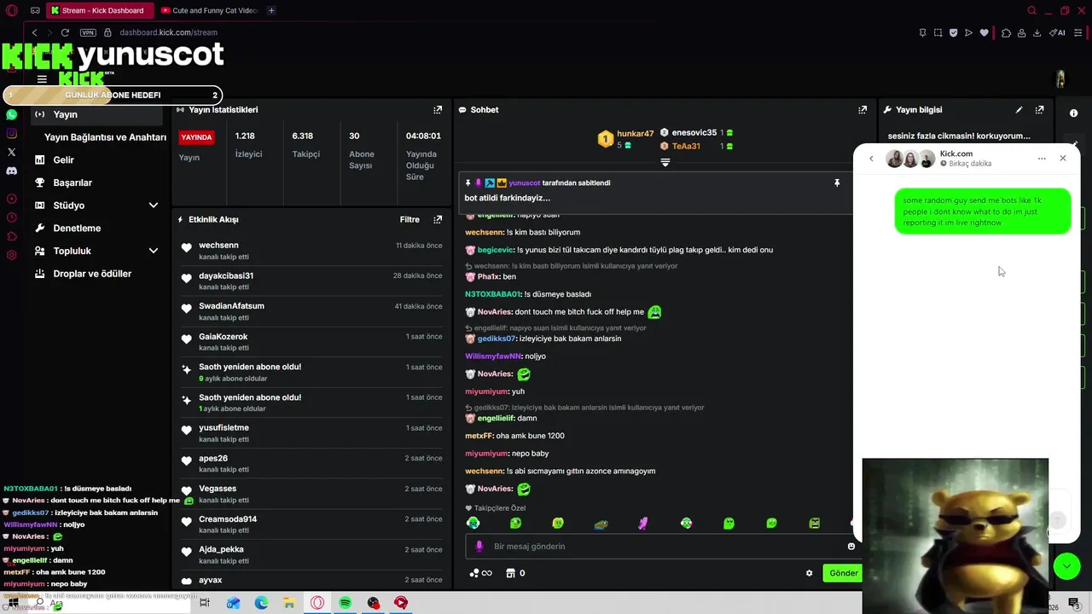Open chat settings gear icon
Image resolution: width=1092 pixels, height=614 pixels.
coord(809,573)
